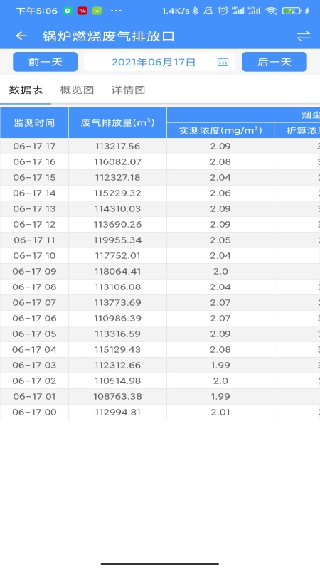Image resolution: width=320 pixels, height=569 pixels.
Task: Select the 实测浓度 column header
Action: pos(220,131)
